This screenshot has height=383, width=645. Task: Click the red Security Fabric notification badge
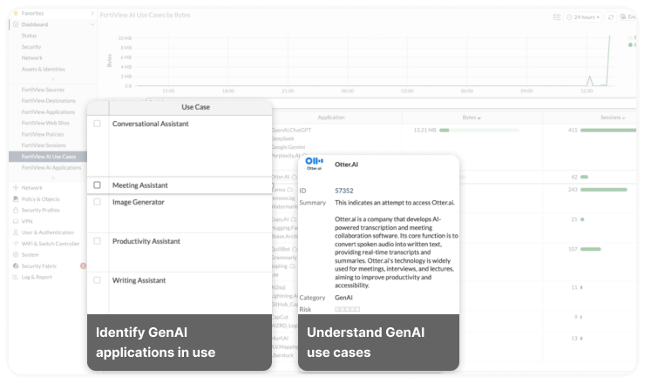tap(83, 265)
